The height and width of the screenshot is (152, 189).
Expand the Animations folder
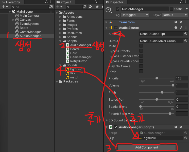60,17
